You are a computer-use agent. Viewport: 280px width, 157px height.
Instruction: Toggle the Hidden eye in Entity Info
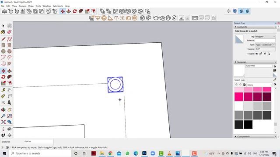point(257,54)
